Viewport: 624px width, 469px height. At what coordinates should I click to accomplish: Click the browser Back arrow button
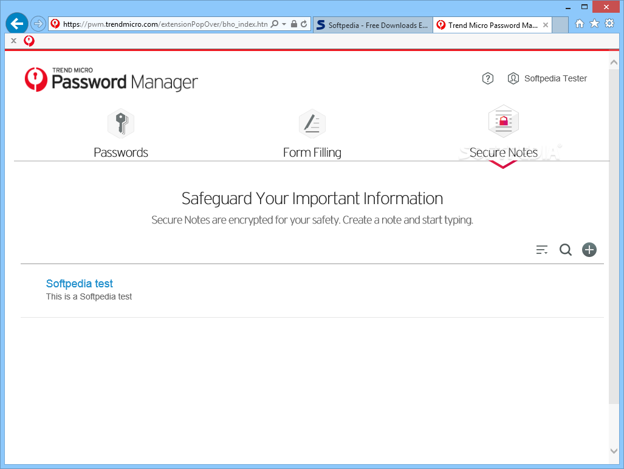17,24
